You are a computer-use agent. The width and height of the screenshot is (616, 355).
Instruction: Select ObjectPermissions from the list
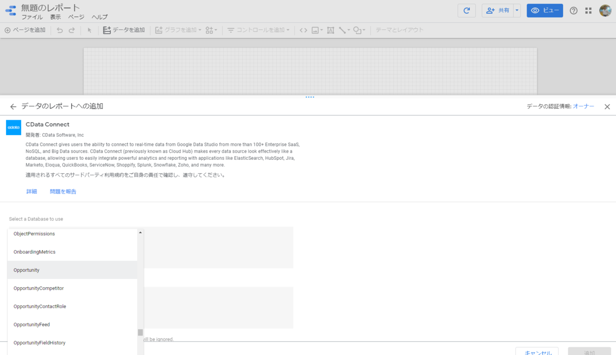click(72, 234)
